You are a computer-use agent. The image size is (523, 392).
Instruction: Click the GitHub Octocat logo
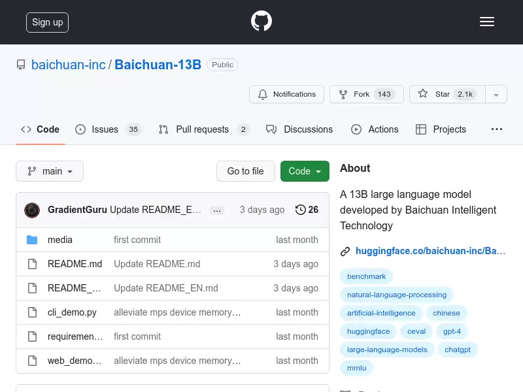261,21
